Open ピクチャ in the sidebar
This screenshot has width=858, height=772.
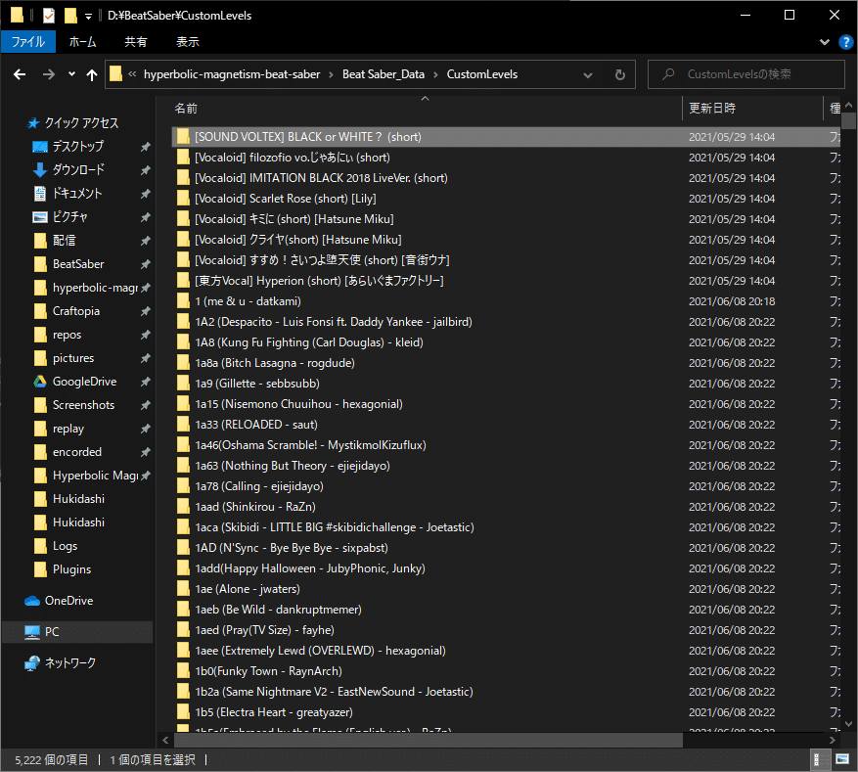(70, 217)
